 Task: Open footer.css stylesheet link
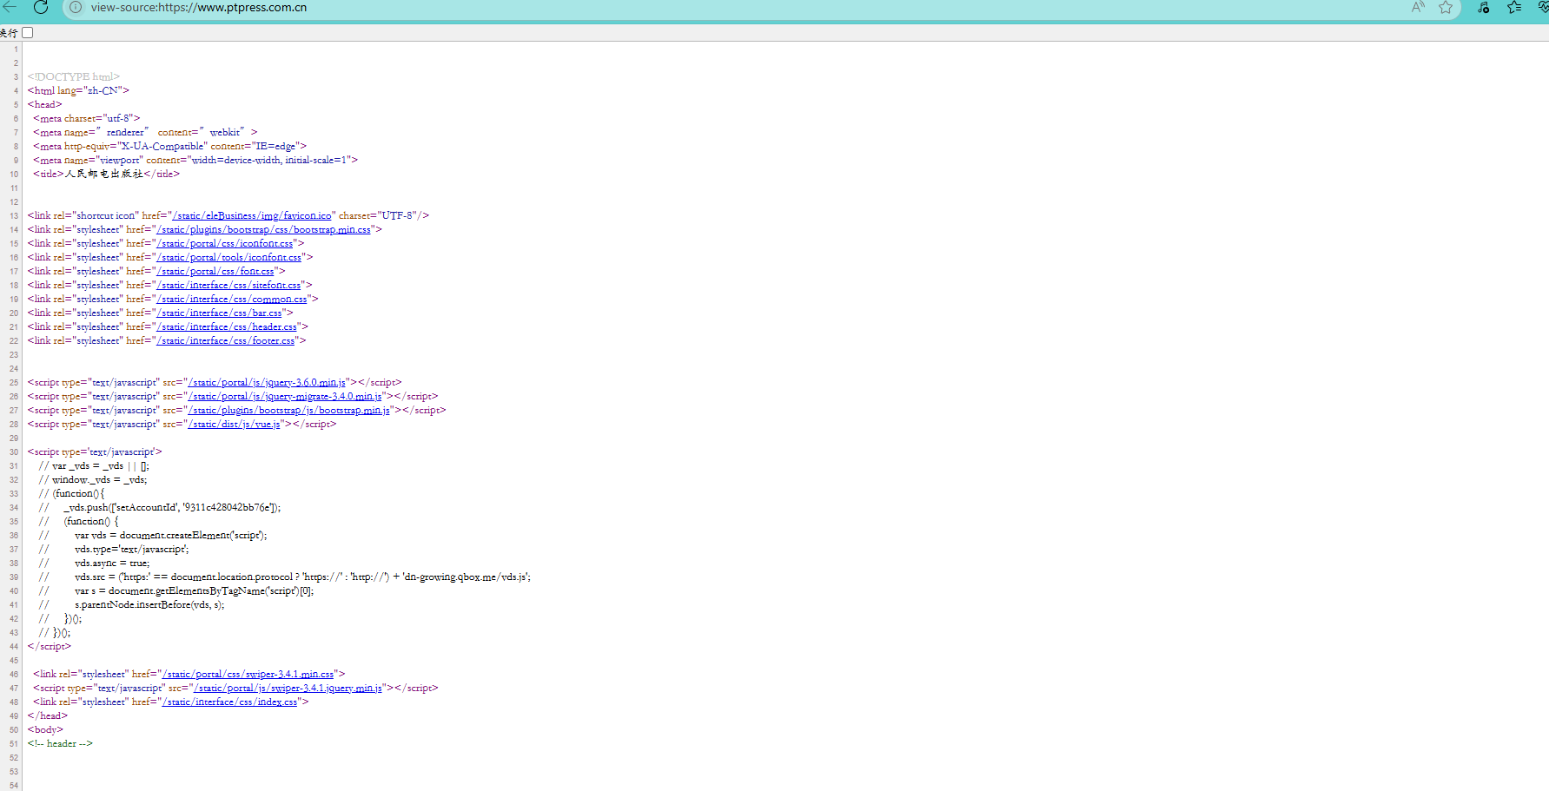[x=226, y=340]
